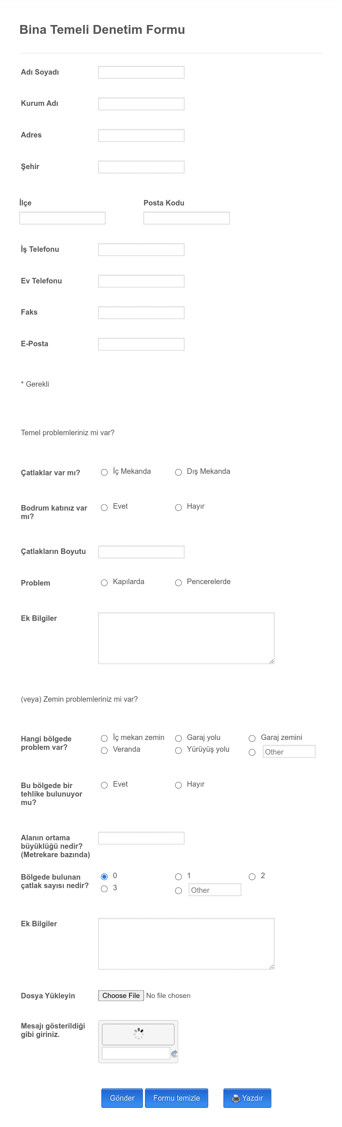
Task: Open the Choose File upload dialog
Action: [x=121, y=995]
